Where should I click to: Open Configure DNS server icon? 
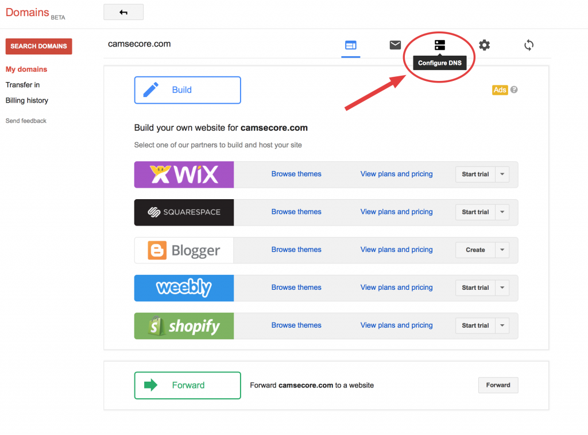(x=440, y=45)
